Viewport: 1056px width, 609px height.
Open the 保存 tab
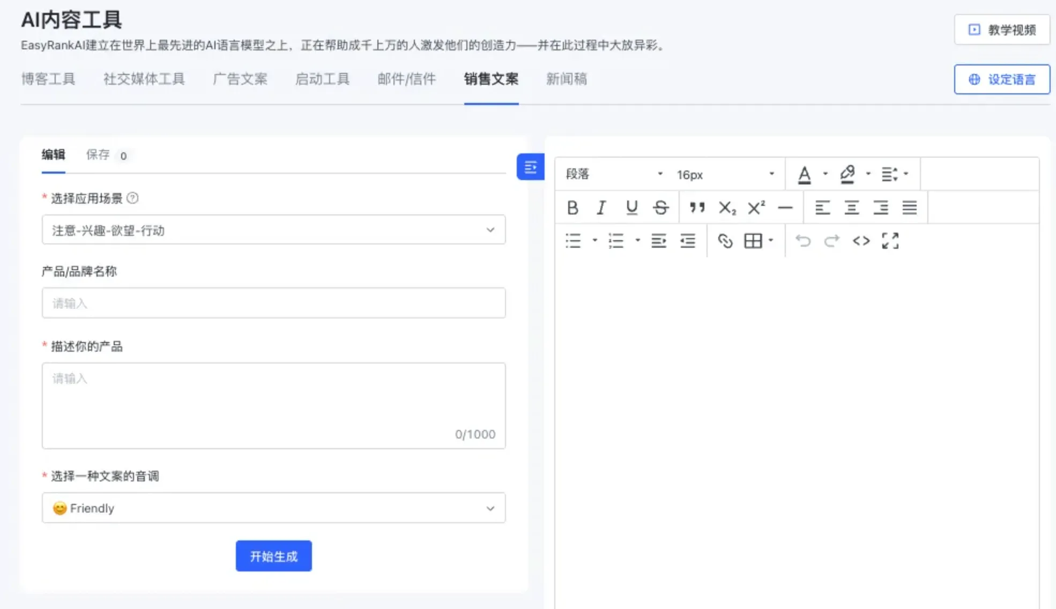[98, 155]
